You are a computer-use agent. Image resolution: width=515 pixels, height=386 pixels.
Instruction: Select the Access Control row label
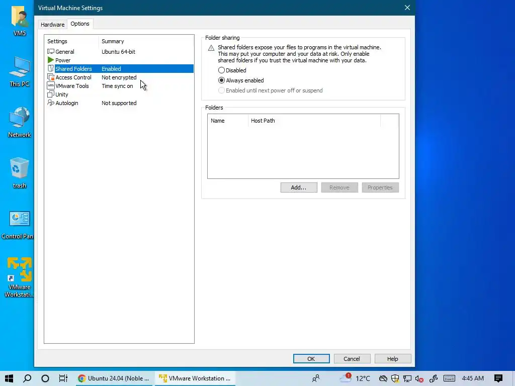click(x=73, y=77)
